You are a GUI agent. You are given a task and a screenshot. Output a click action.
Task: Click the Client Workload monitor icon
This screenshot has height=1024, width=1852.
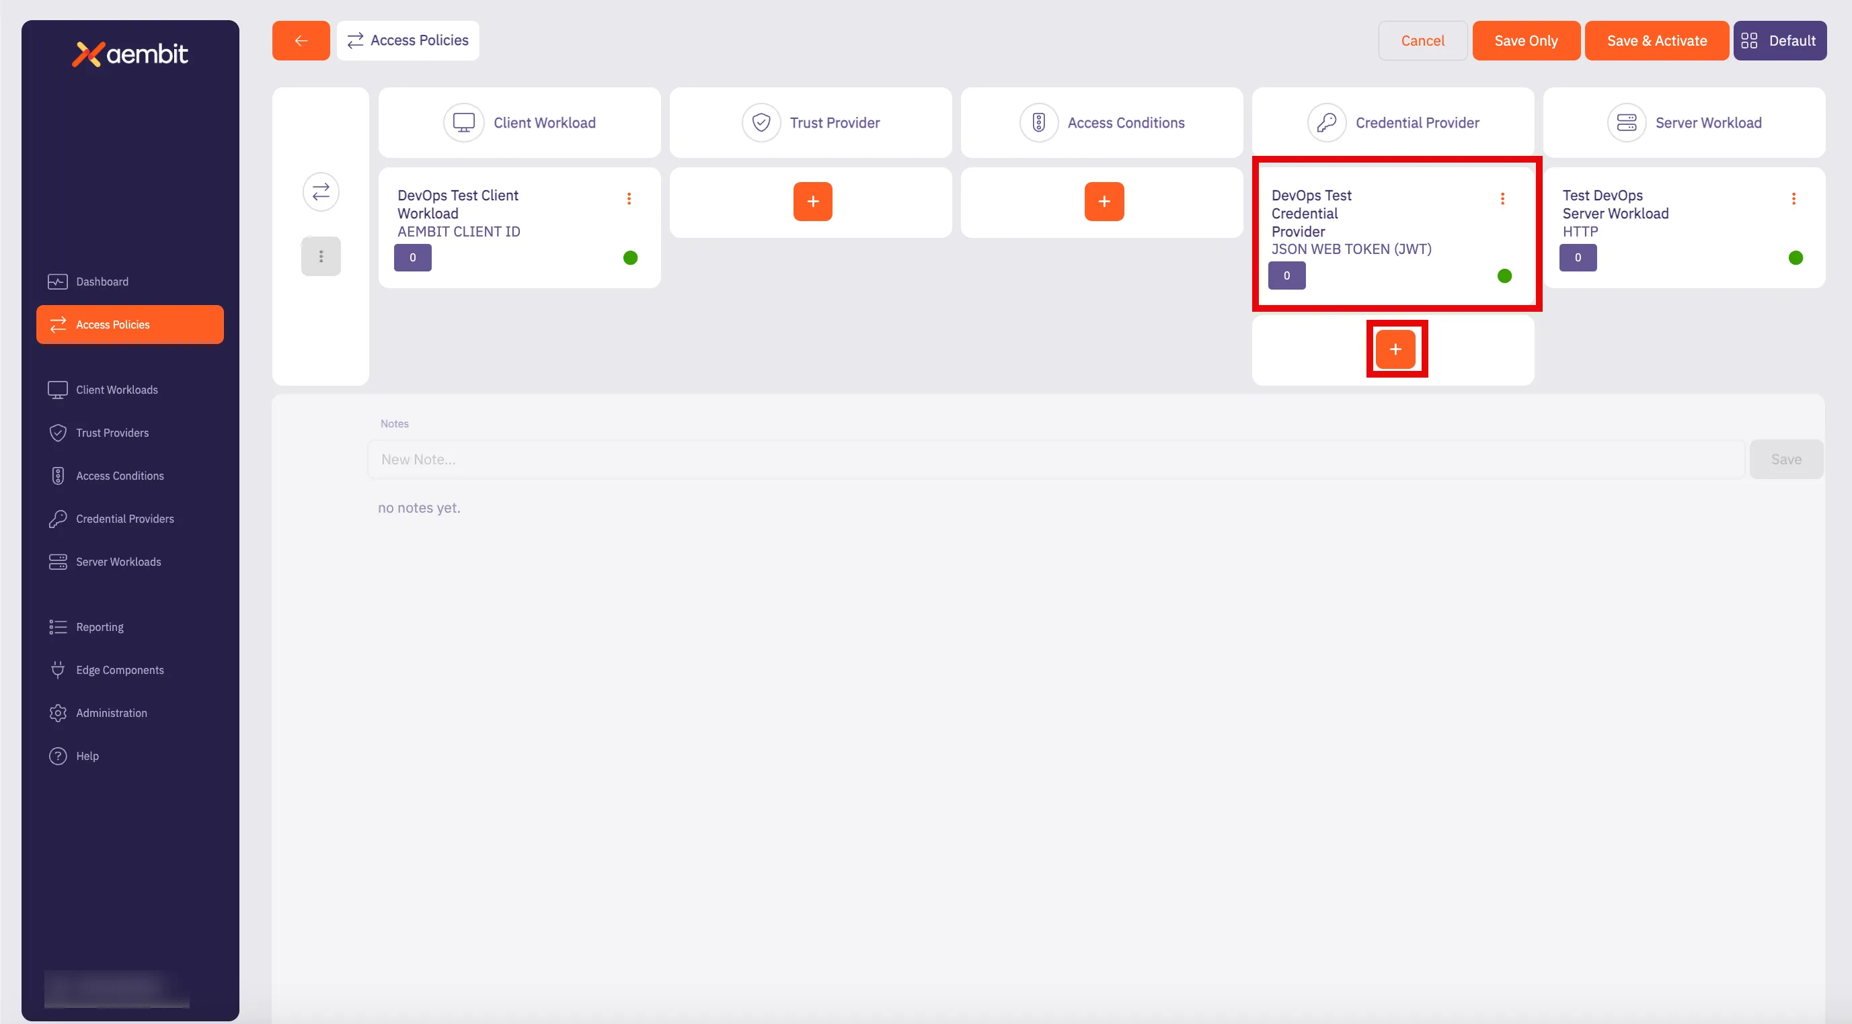(x=464, y=123)
